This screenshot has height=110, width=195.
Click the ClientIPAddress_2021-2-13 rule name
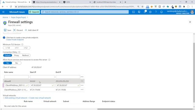[16, 90]
